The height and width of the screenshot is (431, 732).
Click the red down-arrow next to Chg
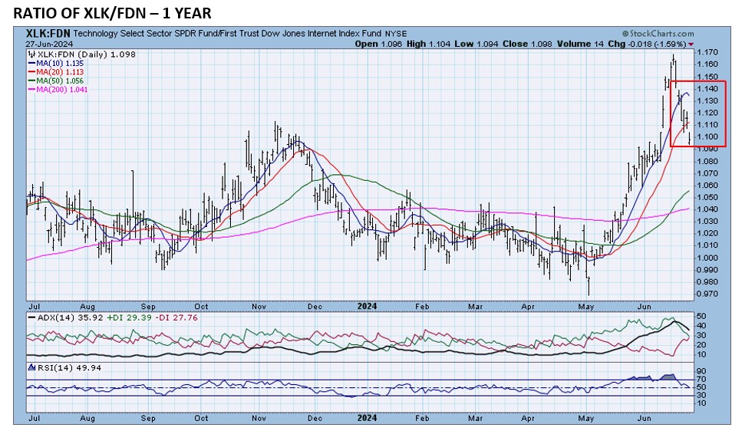[691, 44]
